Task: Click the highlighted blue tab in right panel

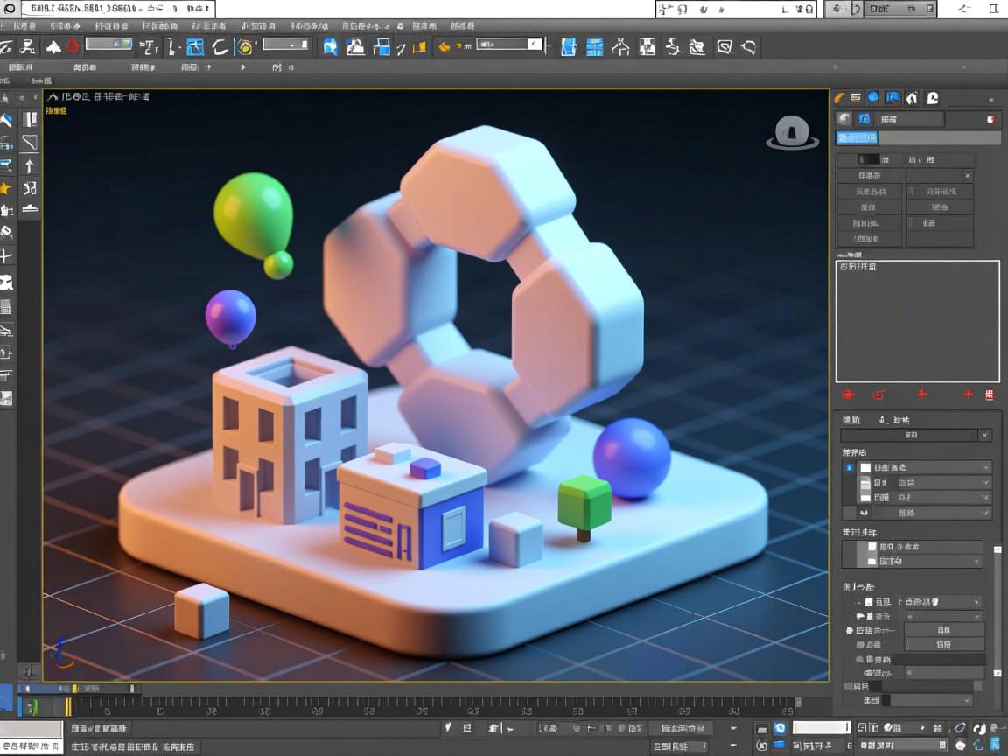Action: (856, 137)
